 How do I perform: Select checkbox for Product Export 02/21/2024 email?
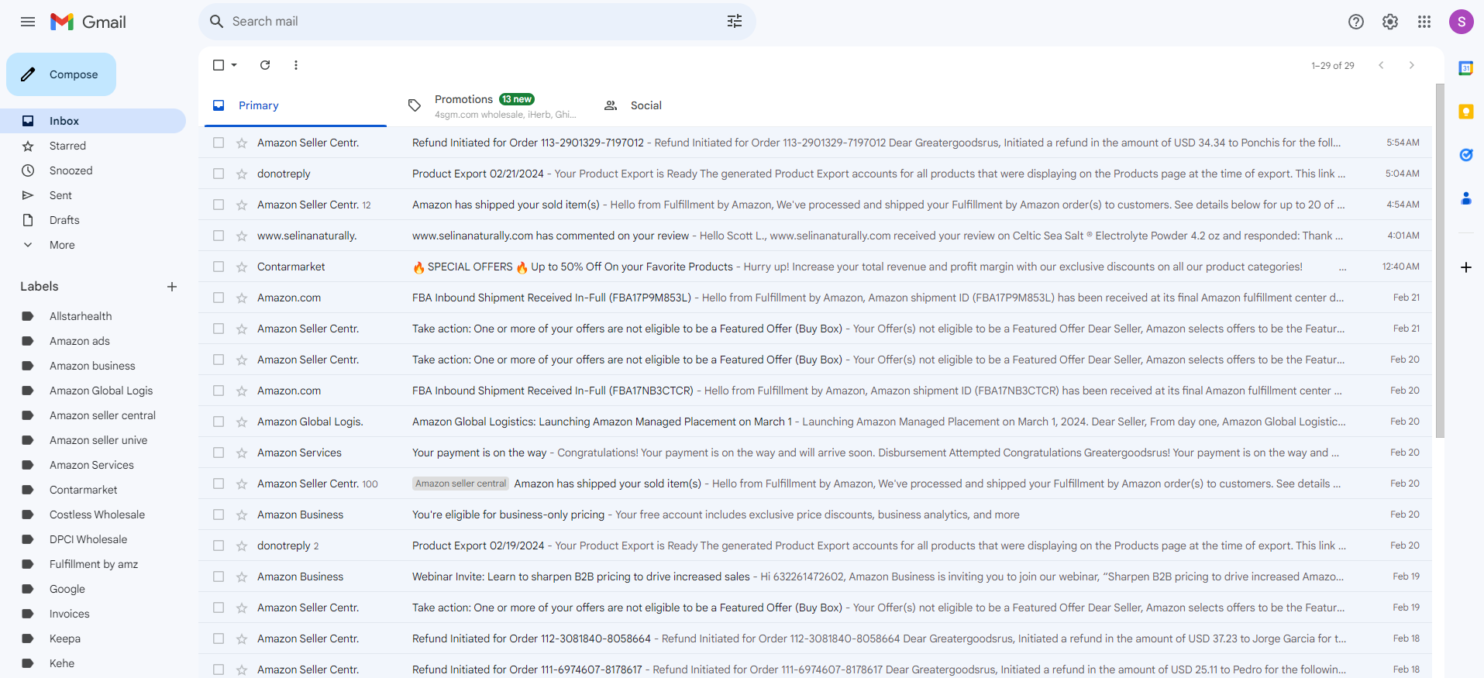(219, 174)
